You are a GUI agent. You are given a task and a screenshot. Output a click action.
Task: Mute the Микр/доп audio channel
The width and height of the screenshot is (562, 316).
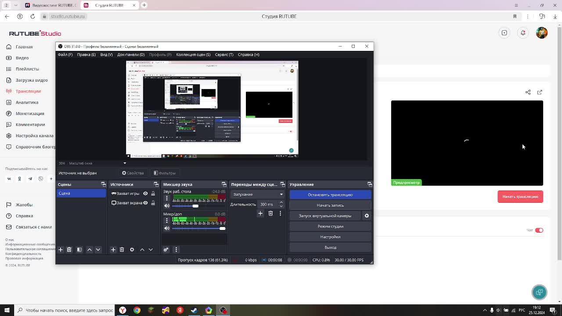[x=167, y=228]
